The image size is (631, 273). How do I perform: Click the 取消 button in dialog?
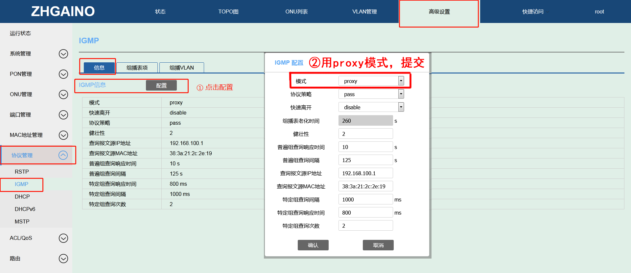(x=378, y=245)
